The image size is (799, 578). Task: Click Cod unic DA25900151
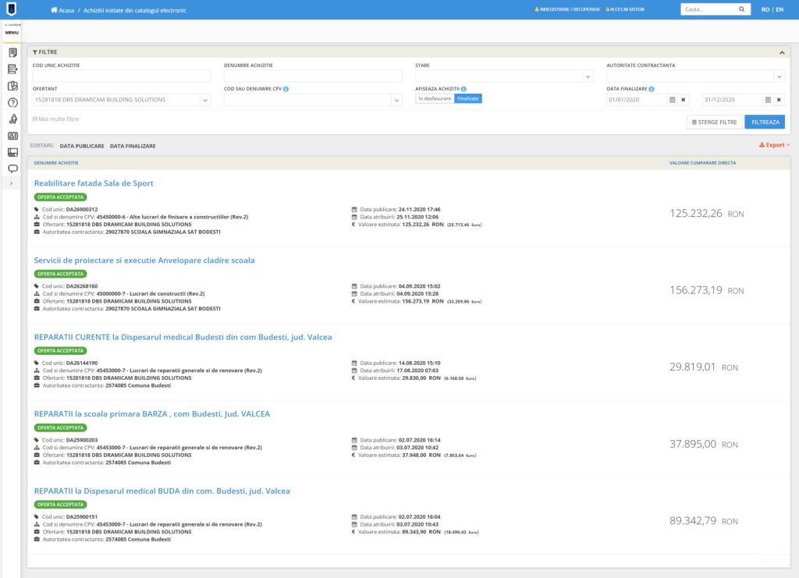click(81, 517)
